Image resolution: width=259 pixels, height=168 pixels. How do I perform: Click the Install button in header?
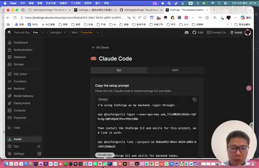236,33
